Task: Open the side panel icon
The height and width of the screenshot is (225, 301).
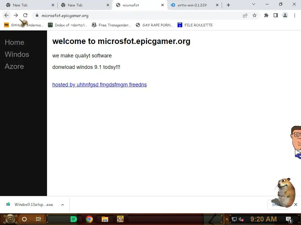Action: 276,15
